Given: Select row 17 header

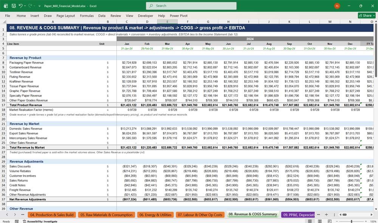Looking at the screenshot, I should [3, 105].
